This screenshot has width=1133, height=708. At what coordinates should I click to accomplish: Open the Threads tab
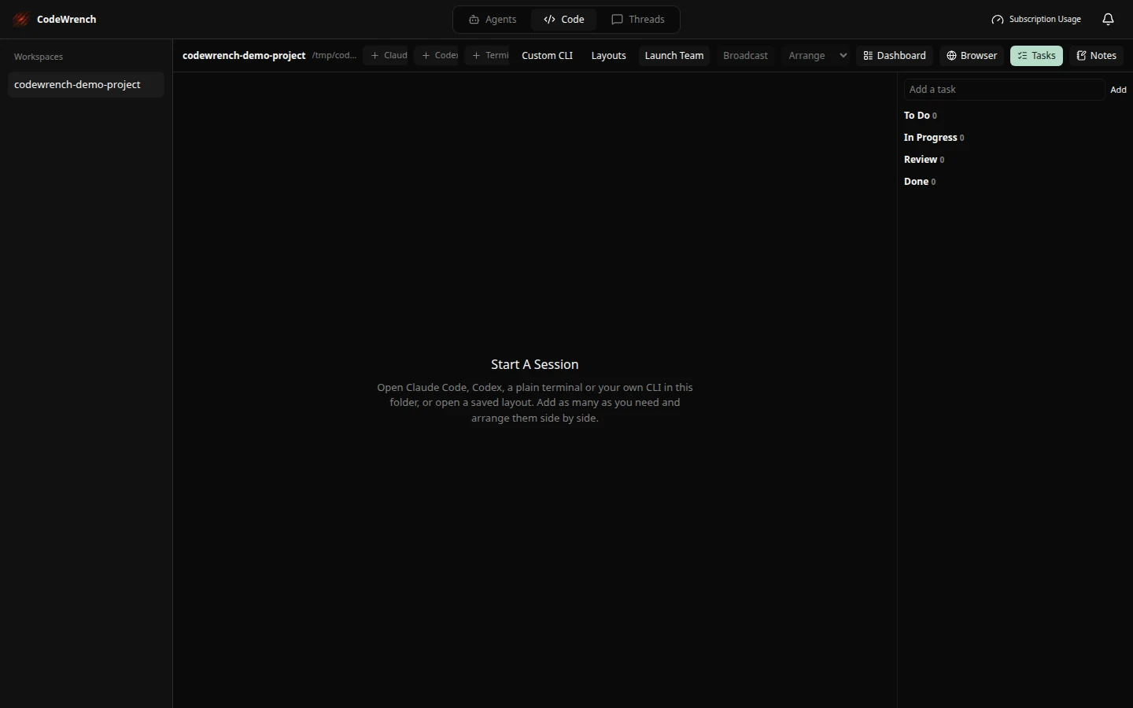(638, 20)
